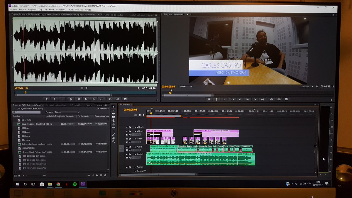Select the Hand tool
This screenshot has width=352, height=198.
(x=114, y=138)
